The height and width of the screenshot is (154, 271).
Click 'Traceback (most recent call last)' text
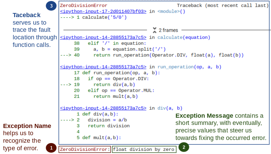click(223, 5)
